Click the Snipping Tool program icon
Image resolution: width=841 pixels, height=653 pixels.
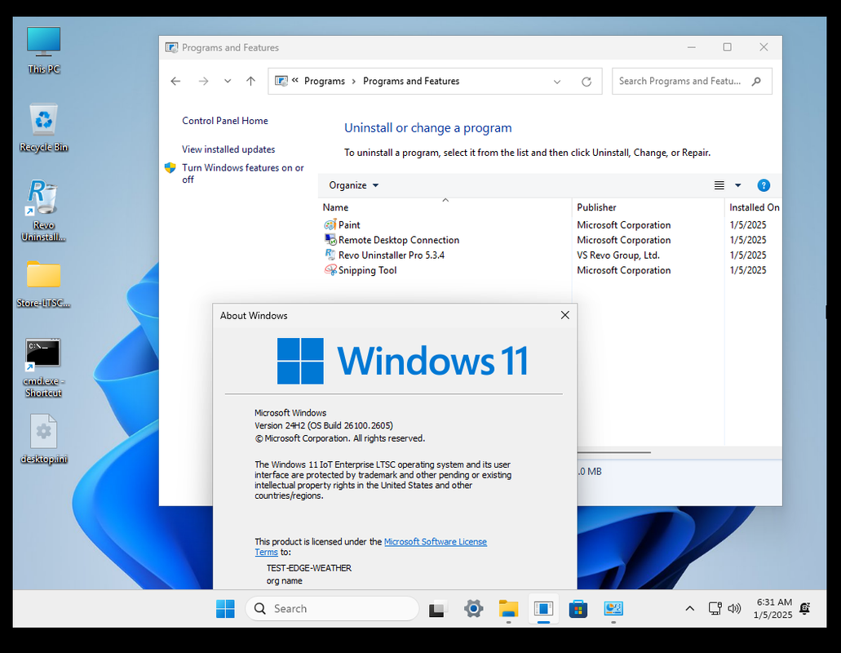pyautogui.click(x=330, y=270)
